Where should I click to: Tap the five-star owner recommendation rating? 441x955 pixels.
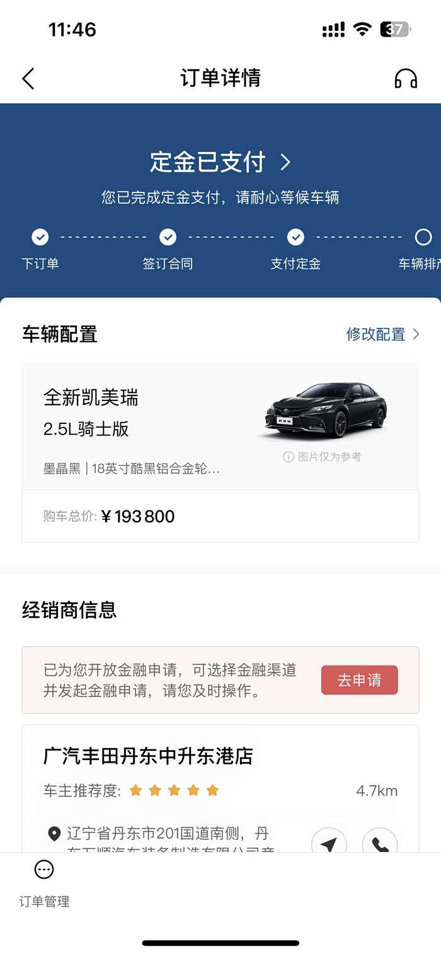(174, 790)
